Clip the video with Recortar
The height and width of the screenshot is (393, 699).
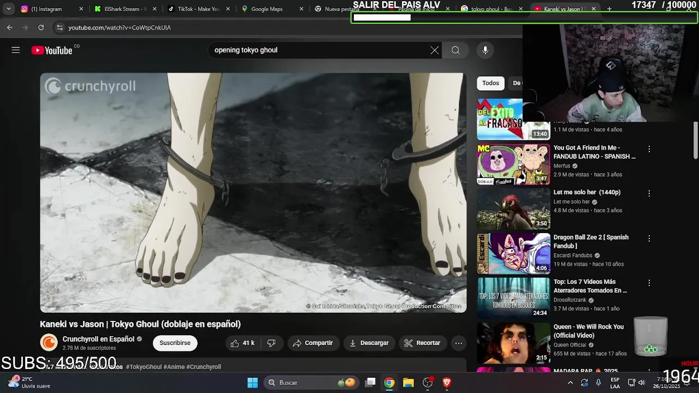[422, 343]
